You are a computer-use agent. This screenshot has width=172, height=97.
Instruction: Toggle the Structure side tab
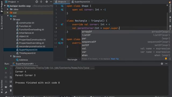pyautogui.click(x=2, y=23)
